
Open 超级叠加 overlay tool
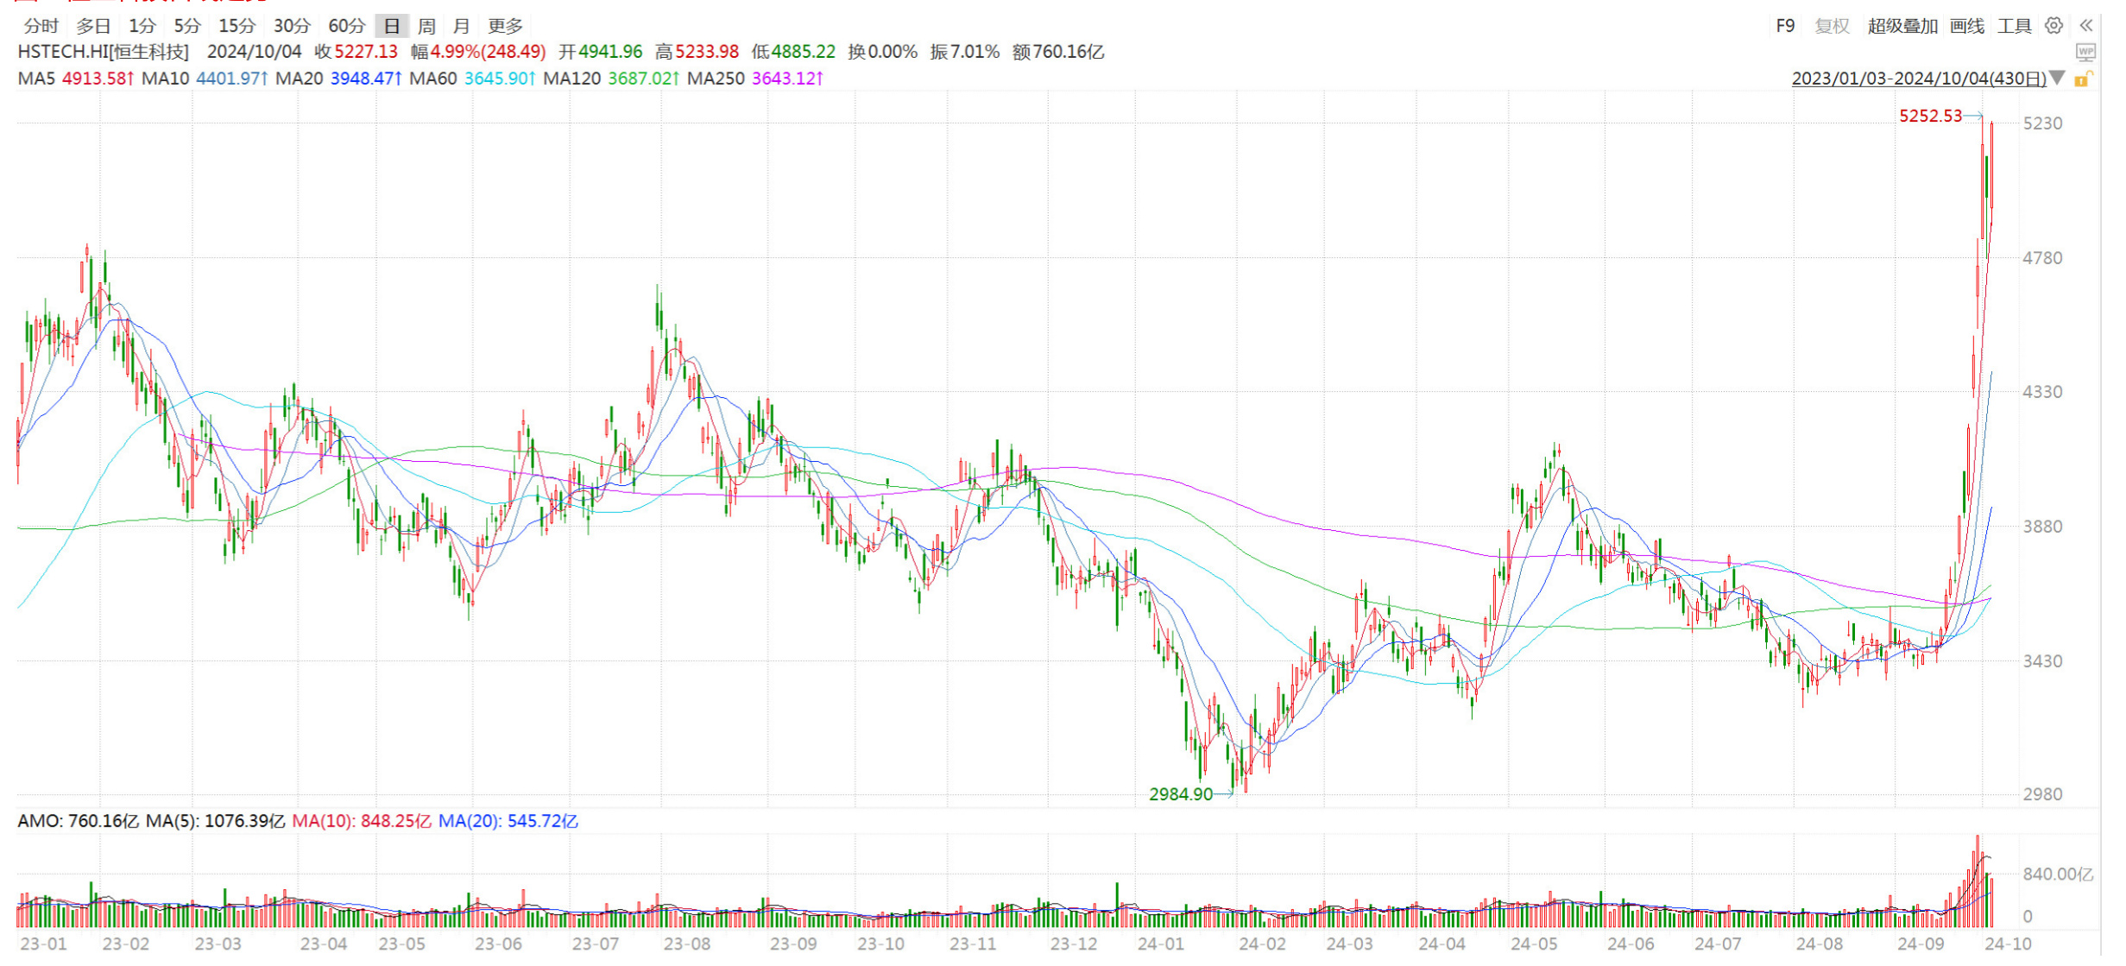[x=1902, y=26]
